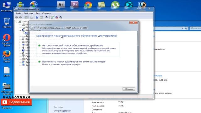Click the wizard's round back arrow
Image resolution: width=201 pixels, height=113 pixels.
coord(32,28)
